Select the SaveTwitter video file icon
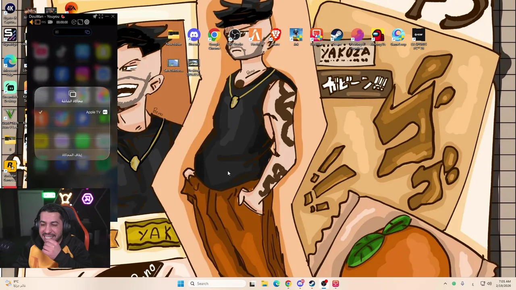 click(173, 65)
